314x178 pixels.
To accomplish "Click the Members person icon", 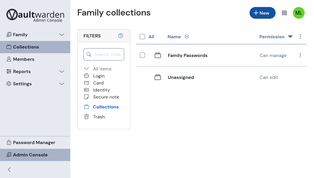I will click(x=9, y=59).
